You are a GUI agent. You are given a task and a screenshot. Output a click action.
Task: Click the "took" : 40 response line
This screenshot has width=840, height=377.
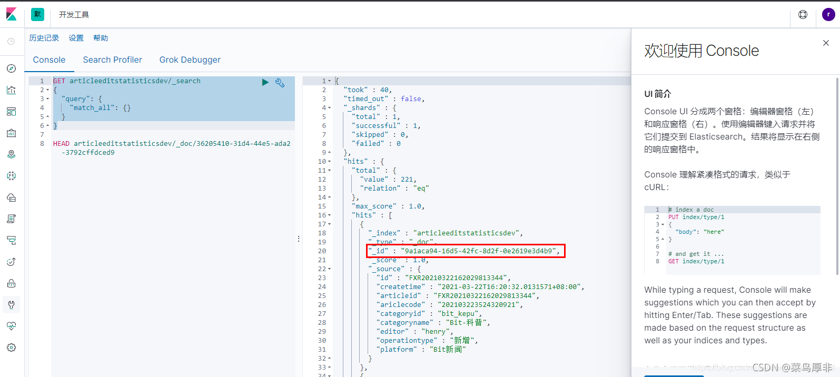point(368,90)
